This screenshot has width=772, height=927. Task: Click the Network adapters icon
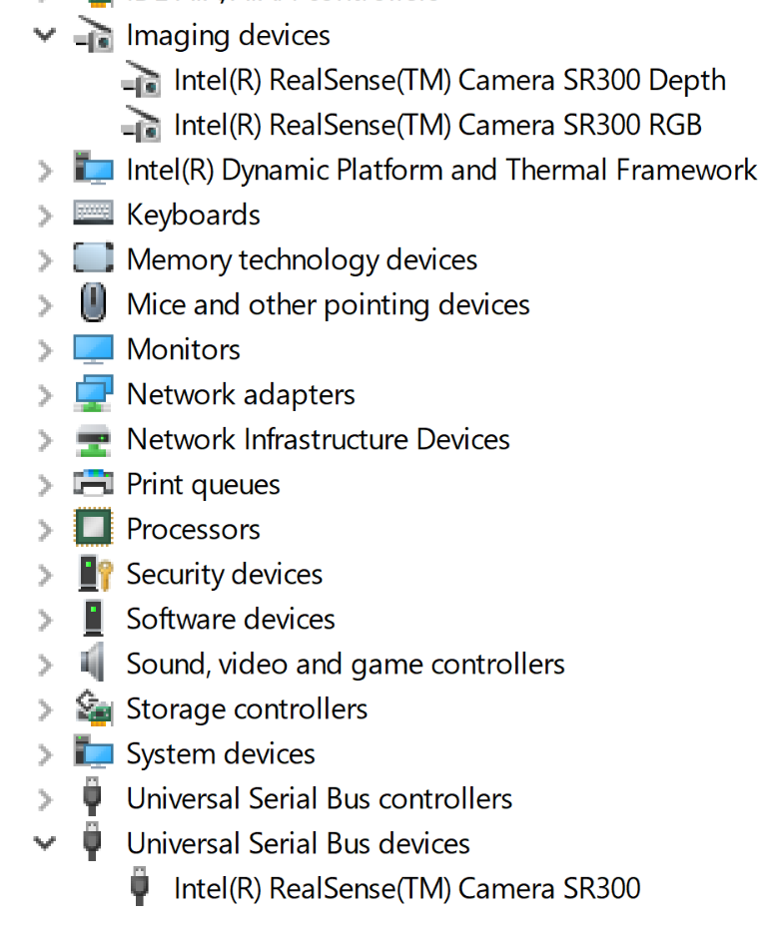[x=94, y=394]
